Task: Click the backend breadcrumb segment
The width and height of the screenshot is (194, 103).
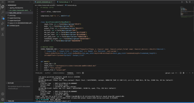Action: [x=60, y=5]
